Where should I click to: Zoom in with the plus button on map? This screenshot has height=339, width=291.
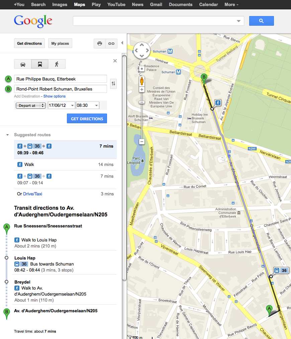coord(141,90)
